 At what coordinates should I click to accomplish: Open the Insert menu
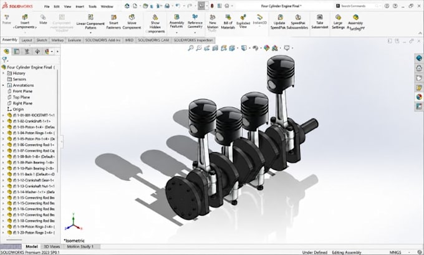[80, 6]
